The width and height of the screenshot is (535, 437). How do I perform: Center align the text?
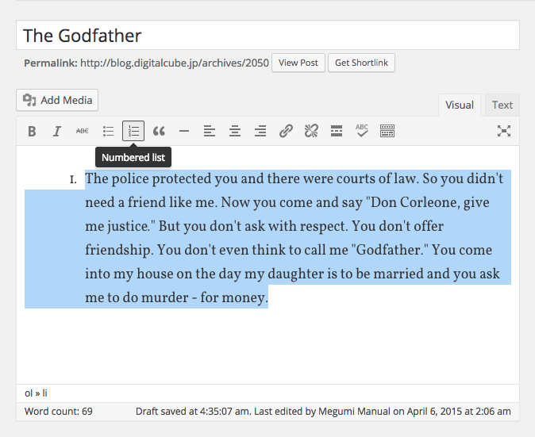click(235, 132)
